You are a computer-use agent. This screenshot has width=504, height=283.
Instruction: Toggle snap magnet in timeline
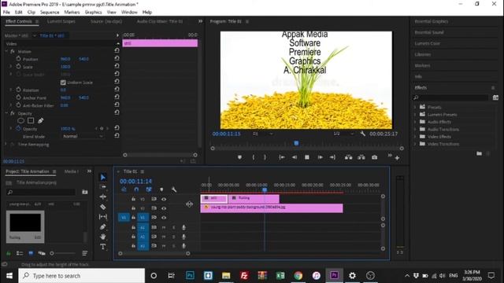tap(136, 189)
